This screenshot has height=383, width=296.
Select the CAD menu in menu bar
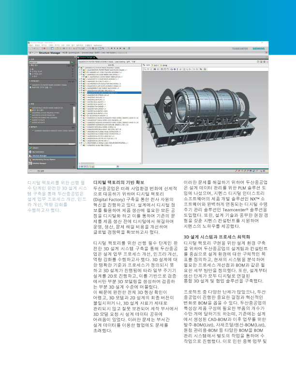tap(63, 45)
